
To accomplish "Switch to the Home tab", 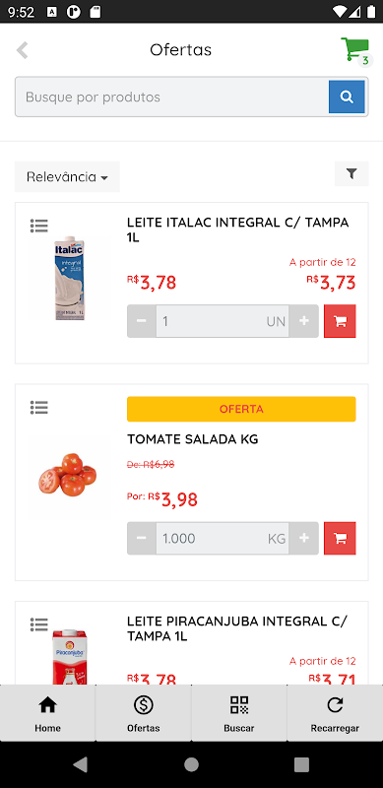I will [47, 713].
